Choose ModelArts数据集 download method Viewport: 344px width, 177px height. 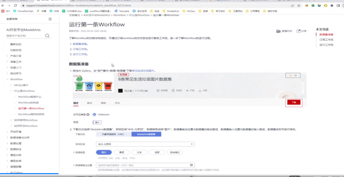[146, 134]
